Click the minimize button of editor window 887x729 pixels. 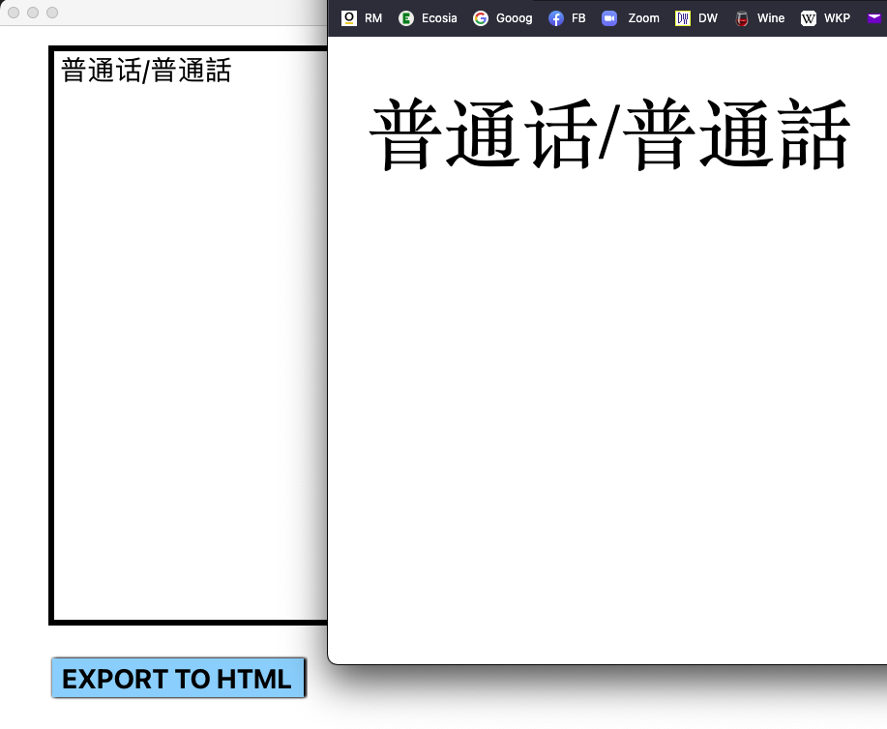[33, 13]
